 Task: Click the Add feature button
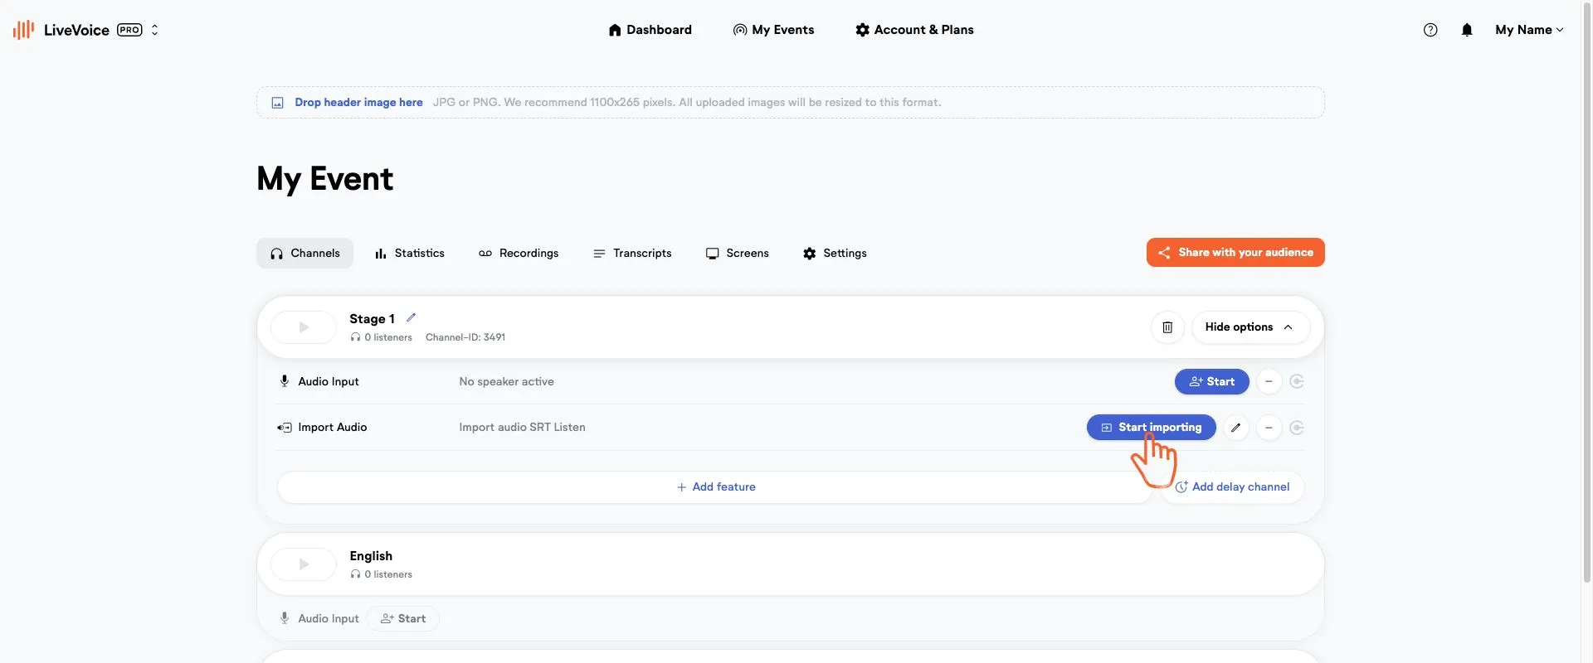click(x=715, y=487)
